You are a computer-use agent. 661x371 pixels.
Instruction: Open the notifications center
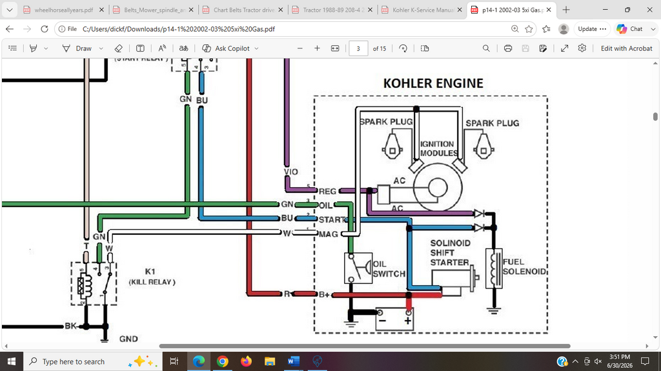(645, 361)
